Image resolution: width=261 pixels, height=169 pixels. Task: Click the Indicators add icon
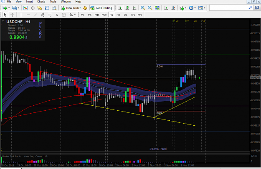(x=182, y=8)
